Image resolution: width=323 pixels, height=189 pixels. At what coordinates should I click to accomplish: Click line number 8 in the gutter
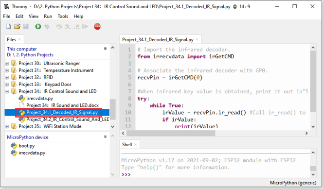(x=129, y=99)
